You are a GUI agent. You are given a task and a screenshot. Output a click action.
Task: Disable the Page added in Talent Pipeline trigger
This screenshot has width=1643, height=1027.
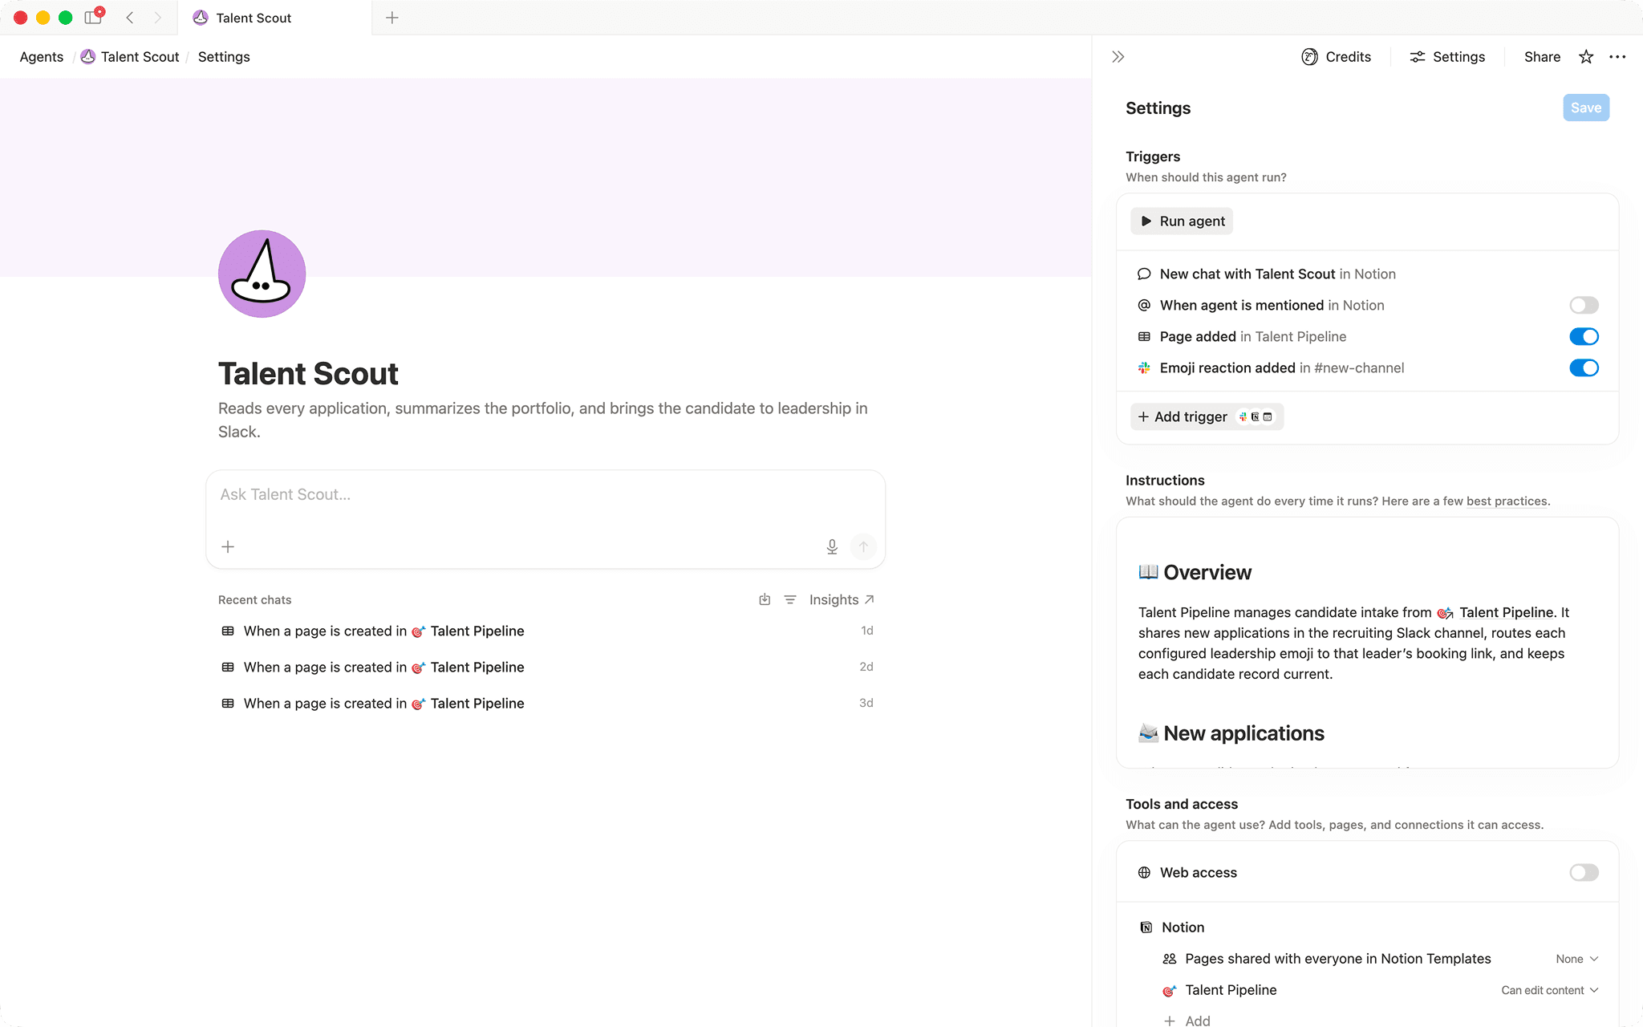(1584, 336)
